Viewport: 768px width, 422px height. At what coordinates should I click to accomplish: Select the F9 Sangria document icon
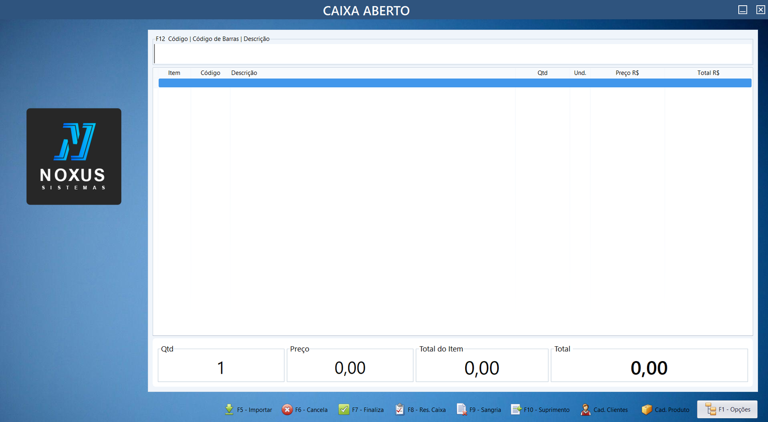coord(462,410)
